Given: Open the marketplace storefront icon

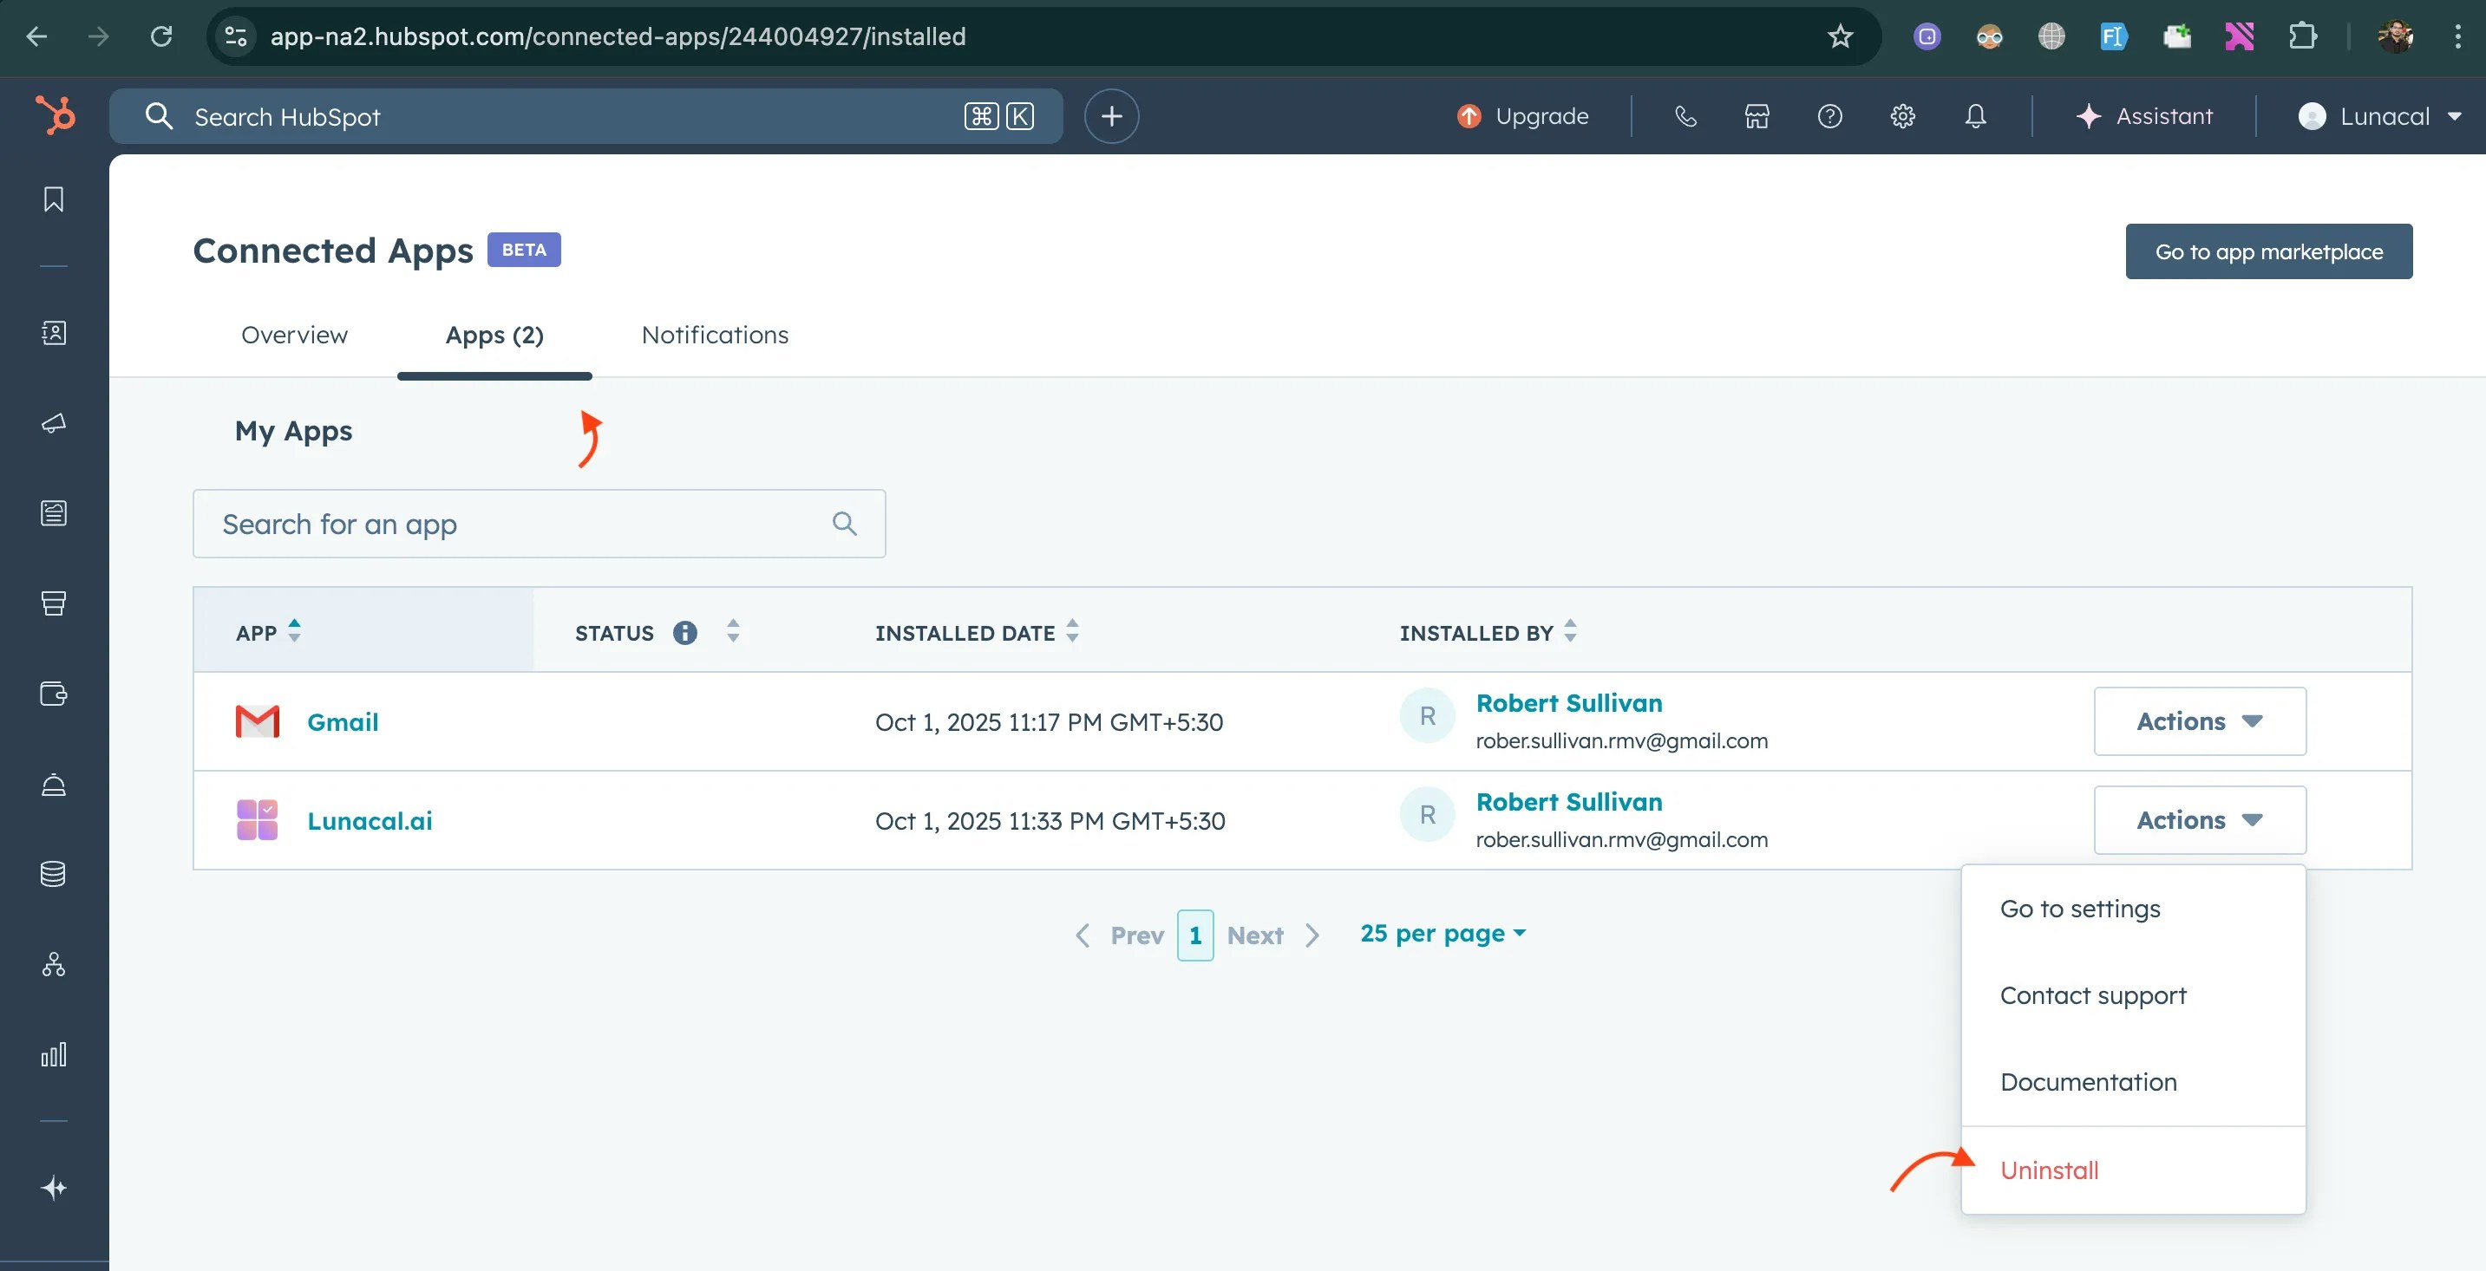Looking at the screenshot, I should 1757,117.
